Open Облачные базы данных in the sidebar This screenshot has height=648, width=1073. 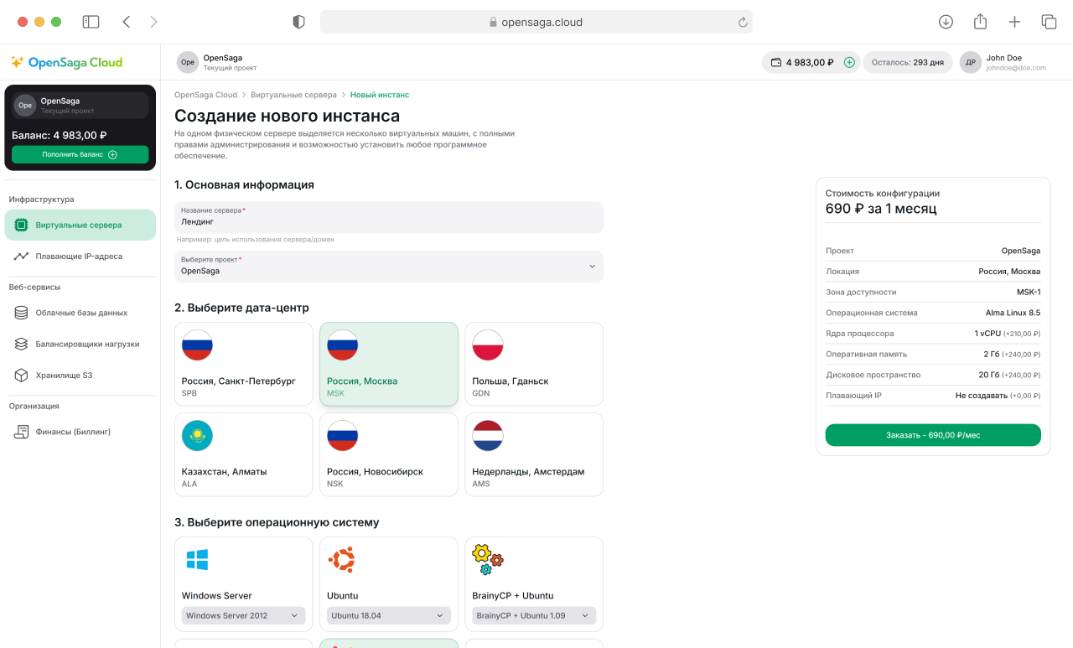[x=80, y=313]
